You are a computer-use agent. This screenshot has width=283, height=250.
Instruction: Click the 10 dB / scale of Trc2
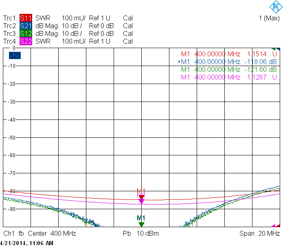tap(72, 26)
